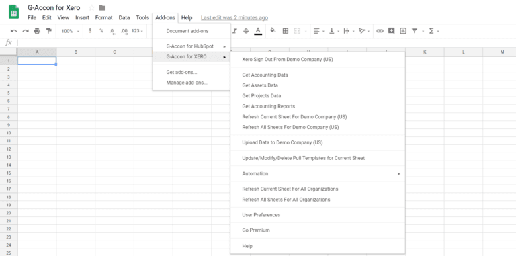The image size is (516, 256).
Task: Choose Get Accounting Data
Action: (x=318, y=75)
